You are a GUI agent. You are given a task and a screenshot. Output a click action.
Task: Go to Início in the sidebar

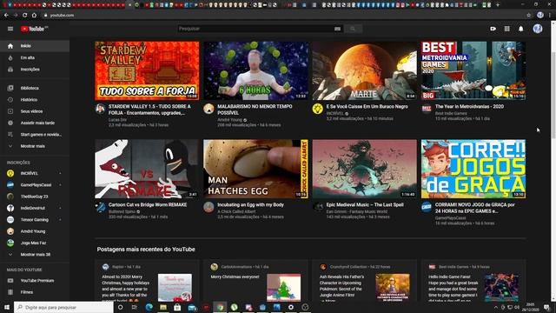click(x=35, y=46)
